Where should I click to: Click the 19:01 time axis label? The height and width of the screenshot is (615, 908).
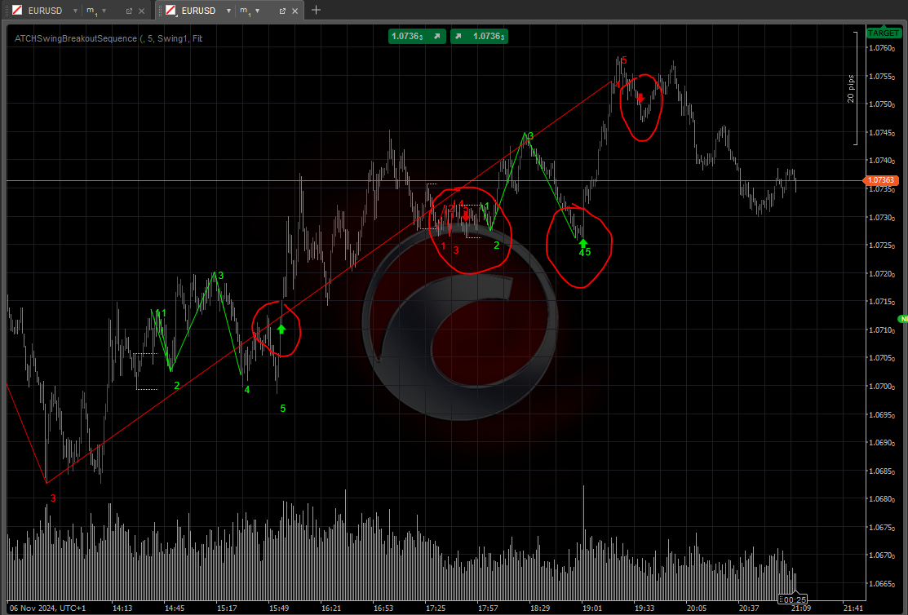(591, 608)
